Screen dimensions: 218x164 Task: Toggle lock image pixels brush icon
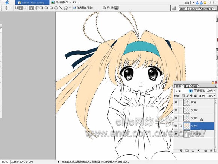(x=187, y=96)
